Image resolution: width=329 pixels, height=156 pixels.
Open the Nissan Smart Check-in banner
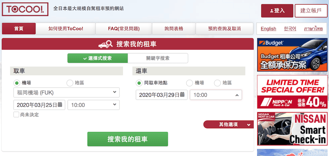coord(288,129)
